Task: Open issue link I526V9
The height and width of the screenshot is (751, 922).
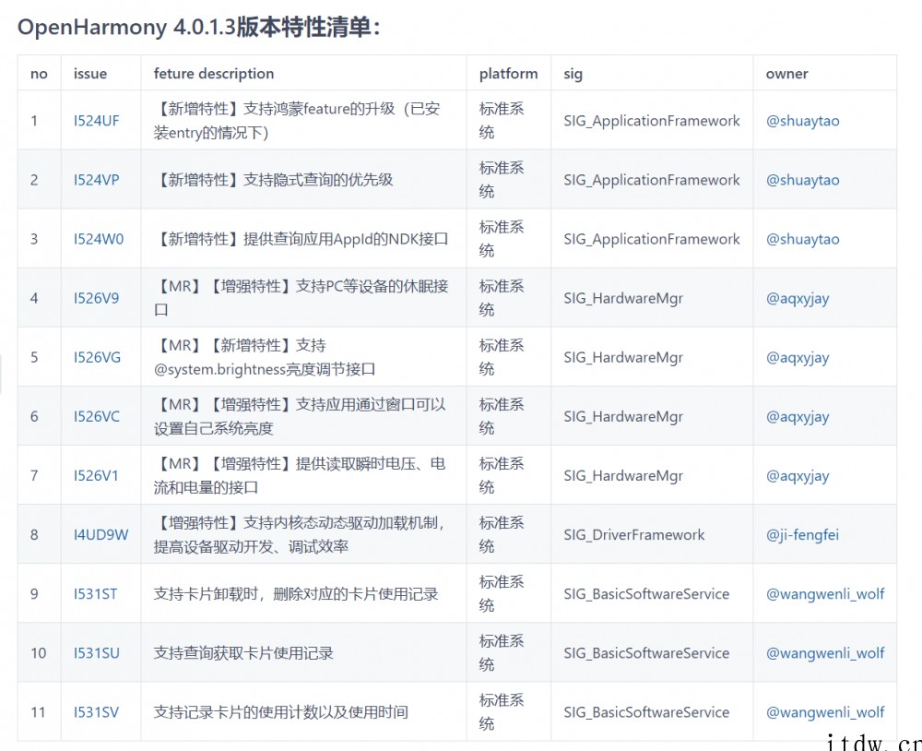Action: 97,298
